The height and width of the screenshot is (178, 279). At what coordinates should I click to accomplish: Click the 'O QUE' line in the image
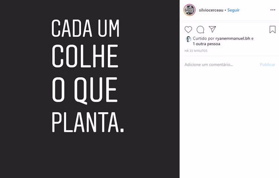tap(85, 90)
